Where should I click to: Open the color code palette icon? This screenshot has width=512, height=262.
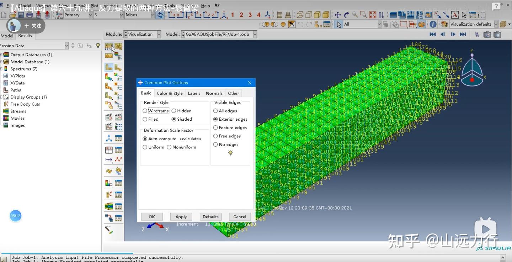(x=444, y=24)
